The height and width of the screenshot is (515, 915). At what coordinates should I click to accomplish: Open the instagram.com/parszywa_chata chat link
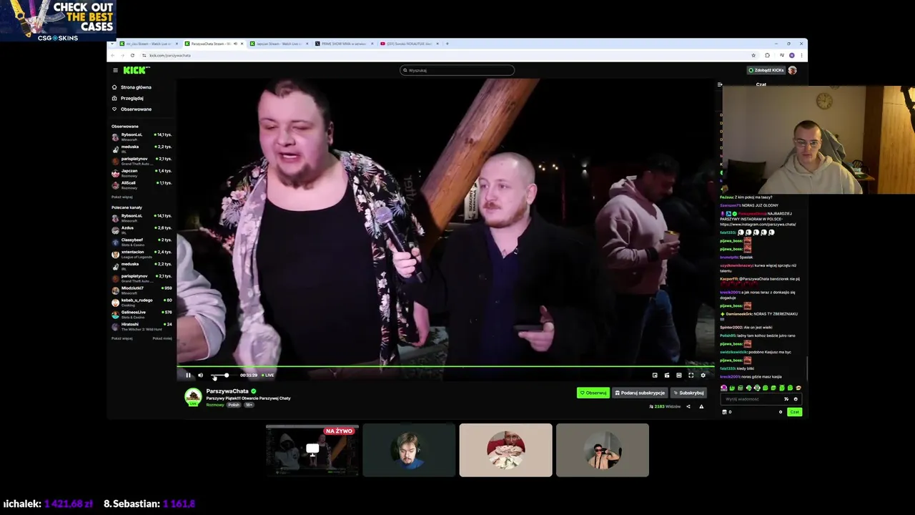coord(758,225)
